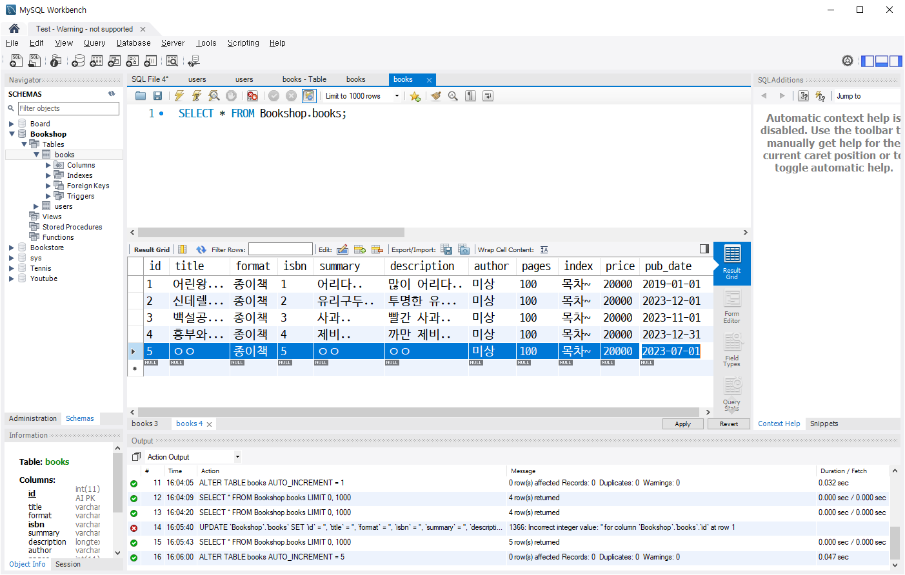This screenshot has width=905, height=575.
Task: Open the Scripting menu
Action: (243, 43)
